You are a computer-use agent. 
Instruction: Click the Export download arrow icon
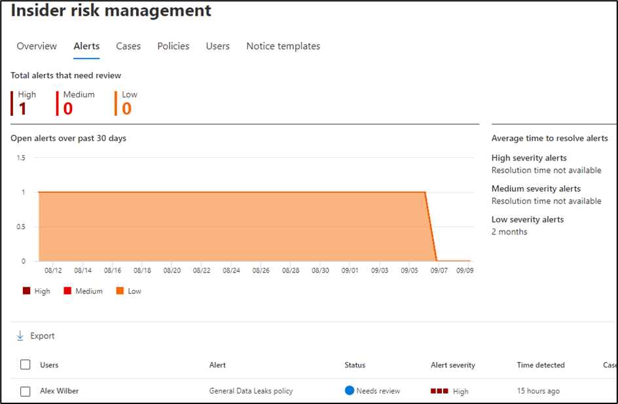coord(20,336)
